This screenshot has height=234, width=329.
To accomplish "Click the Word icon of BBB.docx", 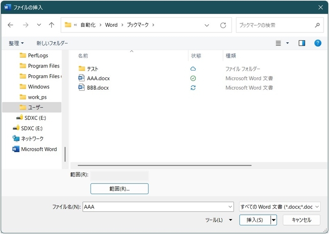I will point(81,88).
